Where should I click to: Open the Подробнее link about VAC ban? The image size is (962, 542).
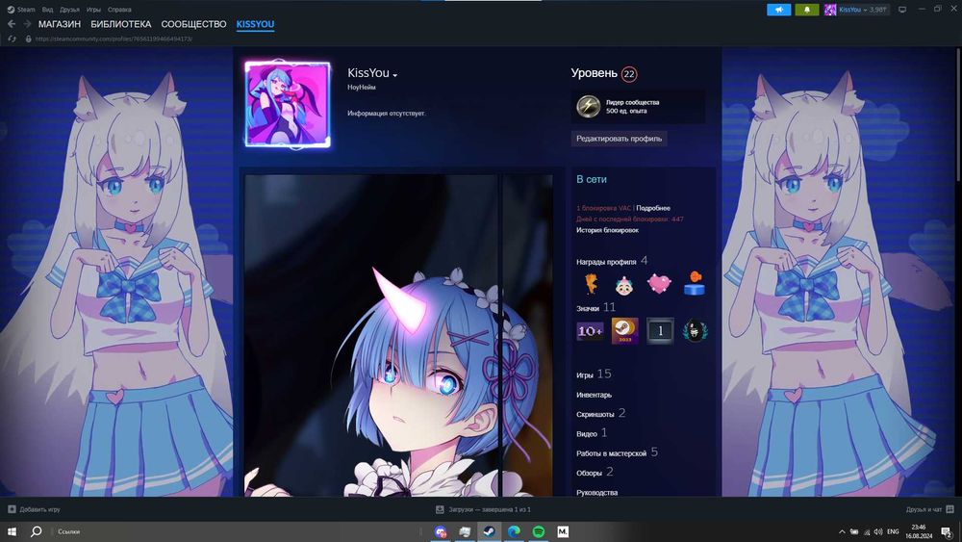tap(653, 208)
